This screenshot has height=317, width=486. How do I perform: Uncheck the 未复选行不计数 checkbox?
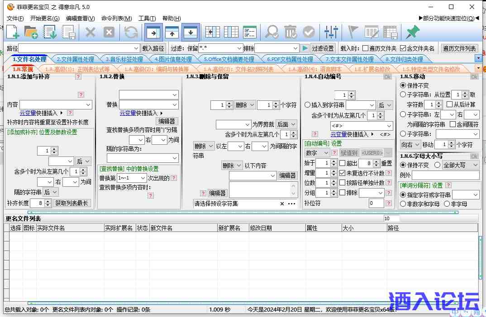343,173
